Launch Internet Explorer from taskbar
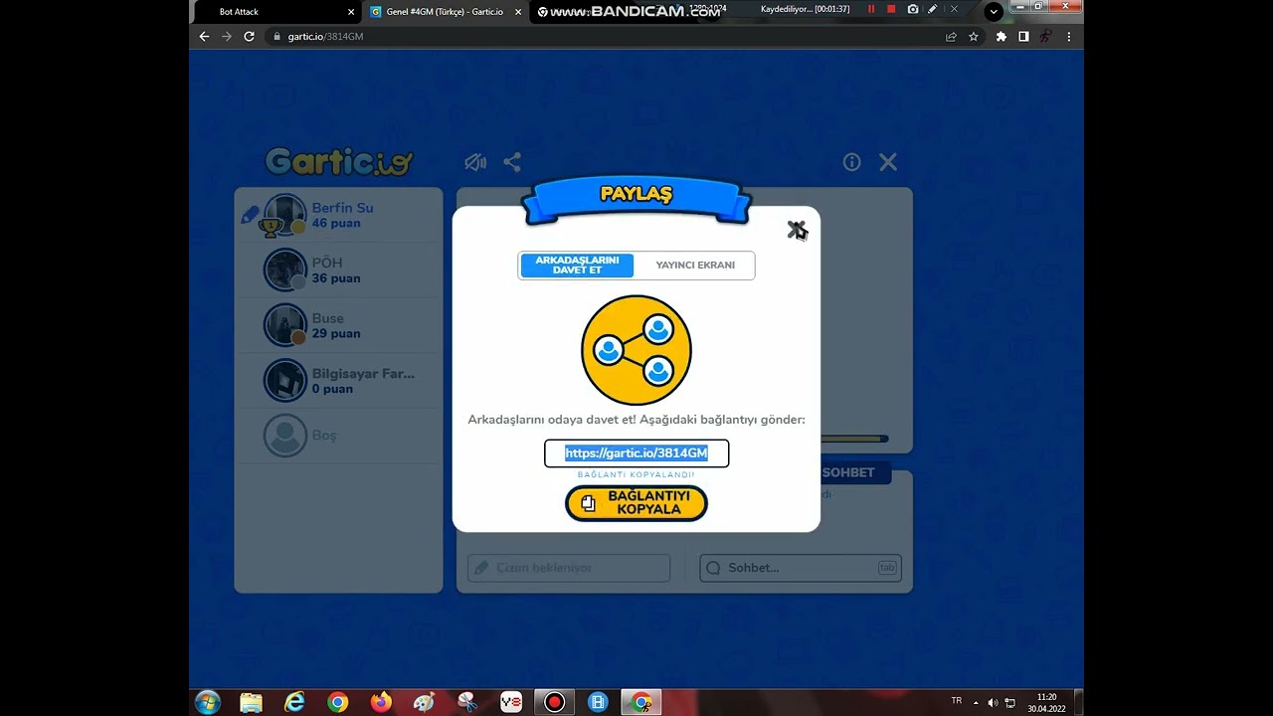Screen dimensions: 1273x716 coord(294,702)
